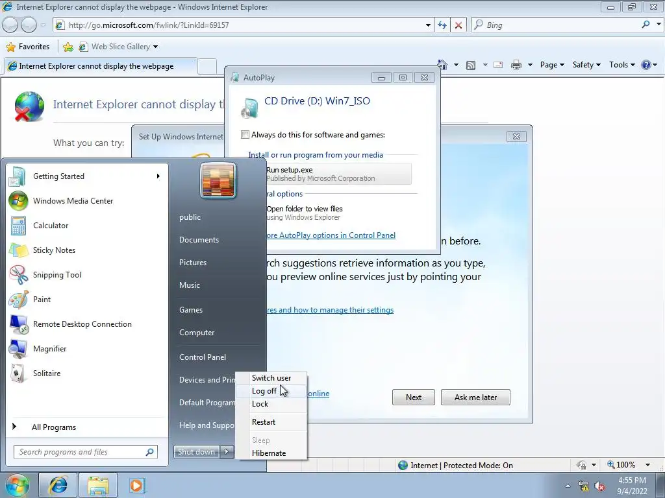Click the volume muted tray icon

click(599, 486)
